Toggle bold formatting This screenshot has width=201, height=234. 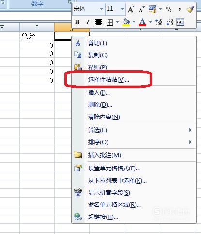click(x=77, y=22)
